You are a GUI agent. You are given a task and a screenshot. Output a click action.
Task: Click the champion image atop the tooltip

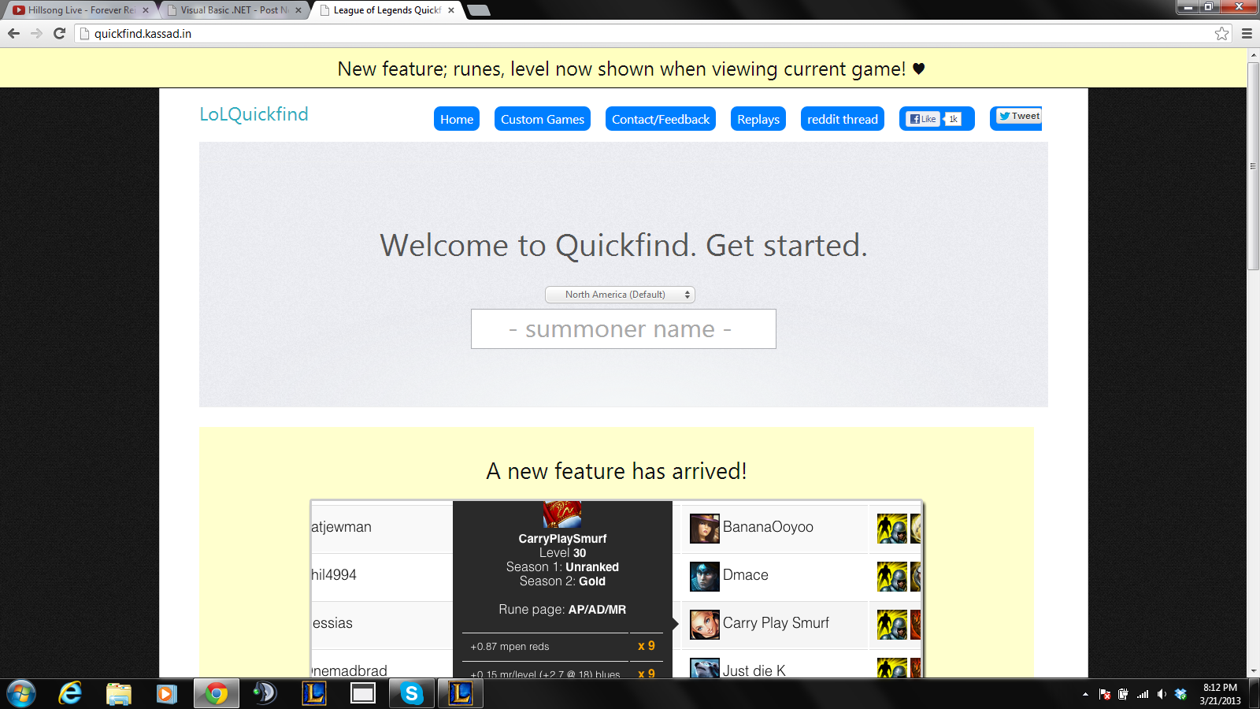[x=562, y=514]
